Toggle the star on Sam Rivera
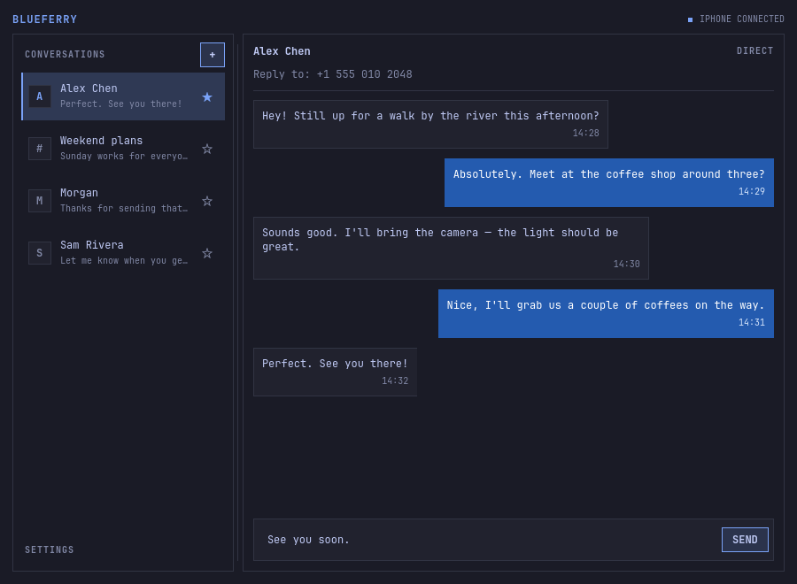This screenshot has width=797, height=584. [x=207, y=253]
